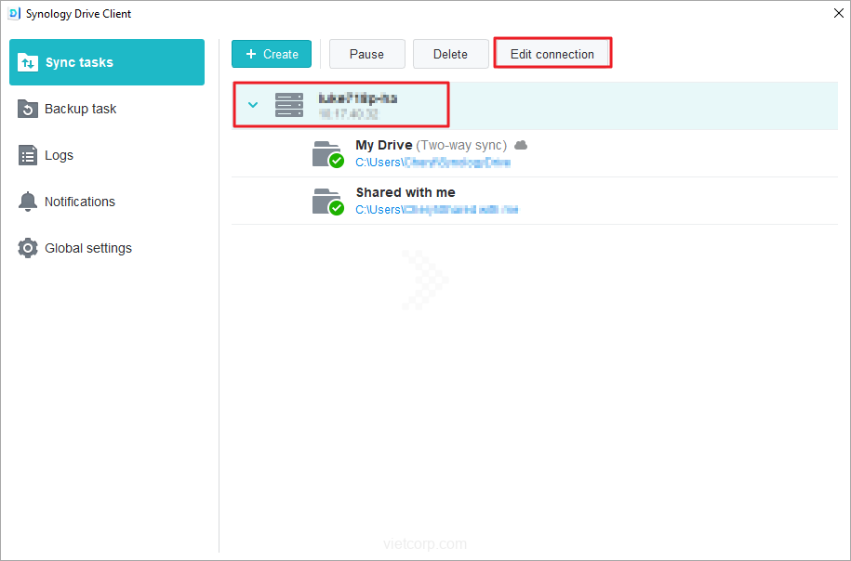This screenshot has height=561, width=851.
Task: Click the Logs list icon
Action: click(x=28, y=155)
